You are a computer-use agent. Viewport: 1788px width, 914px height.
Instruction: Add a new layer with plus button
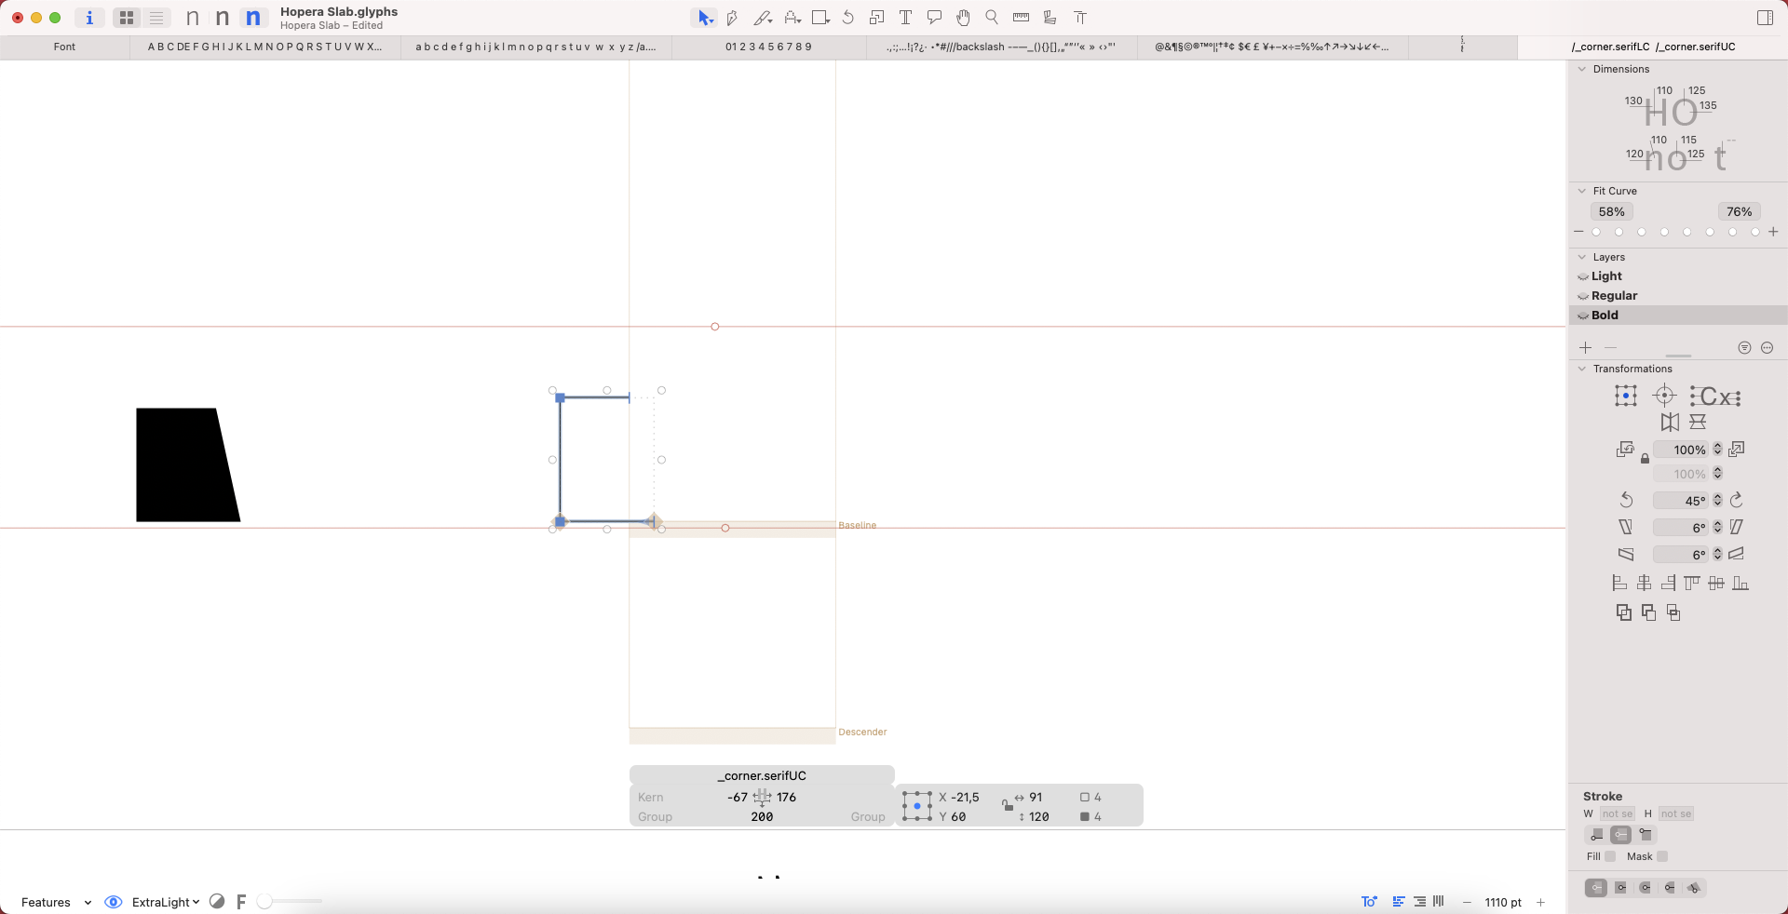(1586, 348)
